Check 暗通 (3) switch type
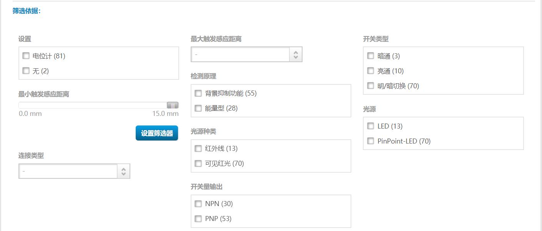The height and width of the screenshot is (231, 542). [x=371, y=56]
